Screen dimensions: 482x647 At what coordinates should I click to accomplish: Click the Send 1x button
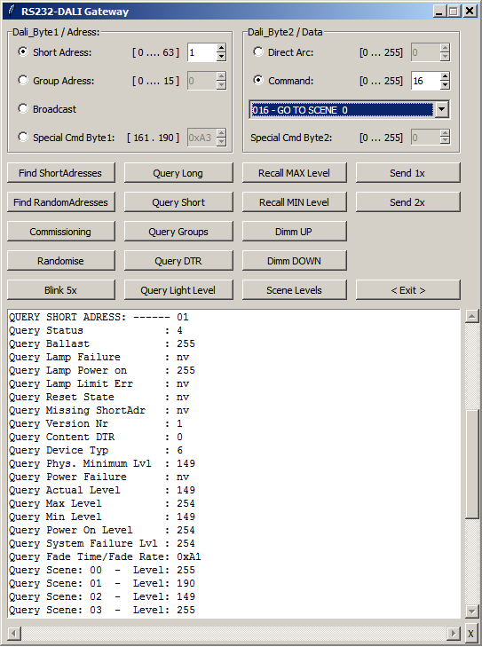coord(407,173)
